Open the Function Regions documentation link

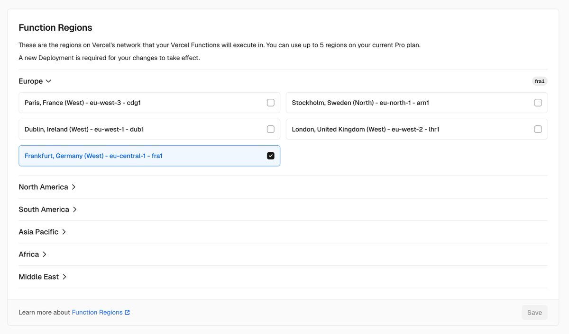(97, 312)
